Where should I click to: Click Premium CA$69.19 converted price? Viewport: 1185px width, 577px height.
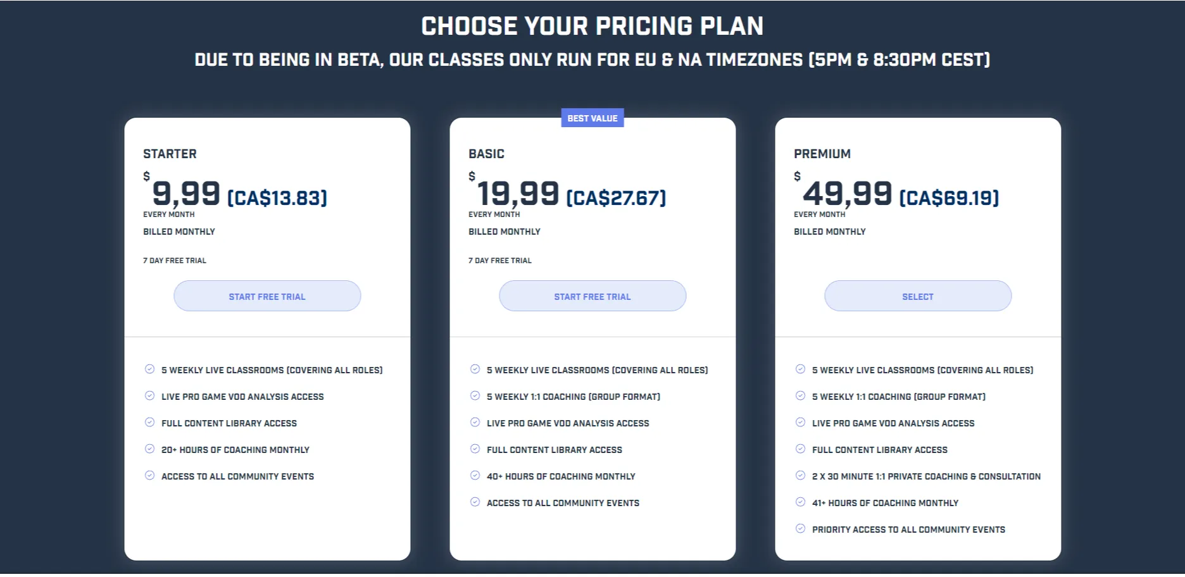click(949, 198)
